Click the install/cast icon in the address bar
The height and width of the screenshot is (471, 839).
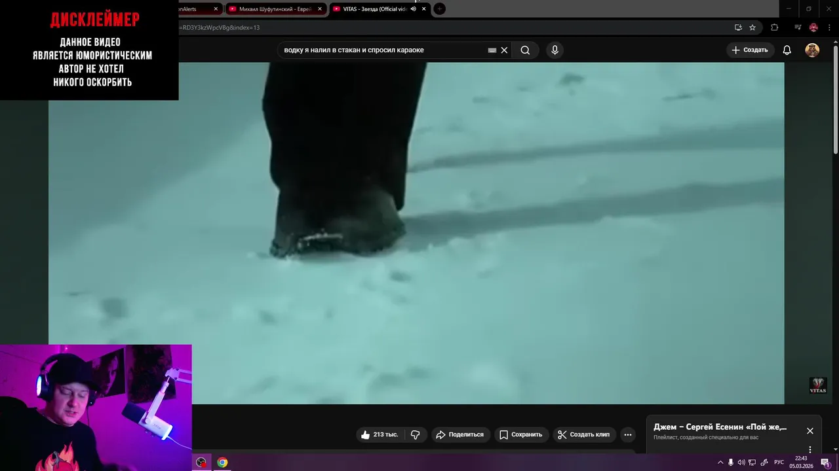(x=738, y=27)
